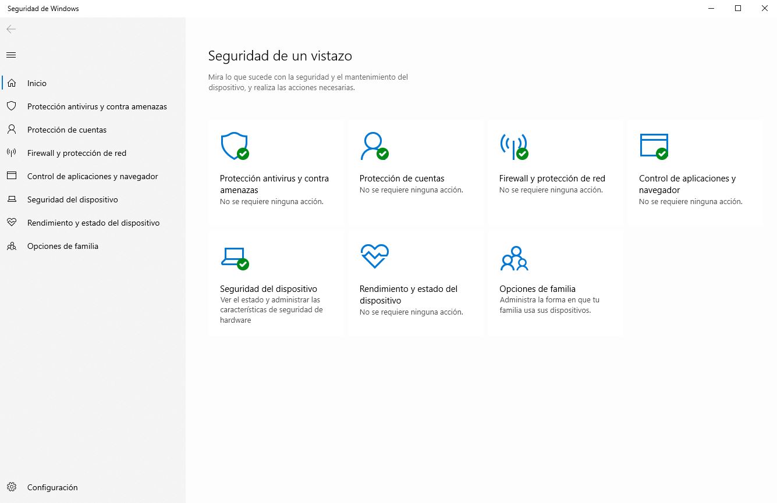The height and width of the screenshot is (503, 777).
Task: Click the heart icon beside Rendimiento y estado in sidebar
Action: pyautogui.click(x=11, y=223)
